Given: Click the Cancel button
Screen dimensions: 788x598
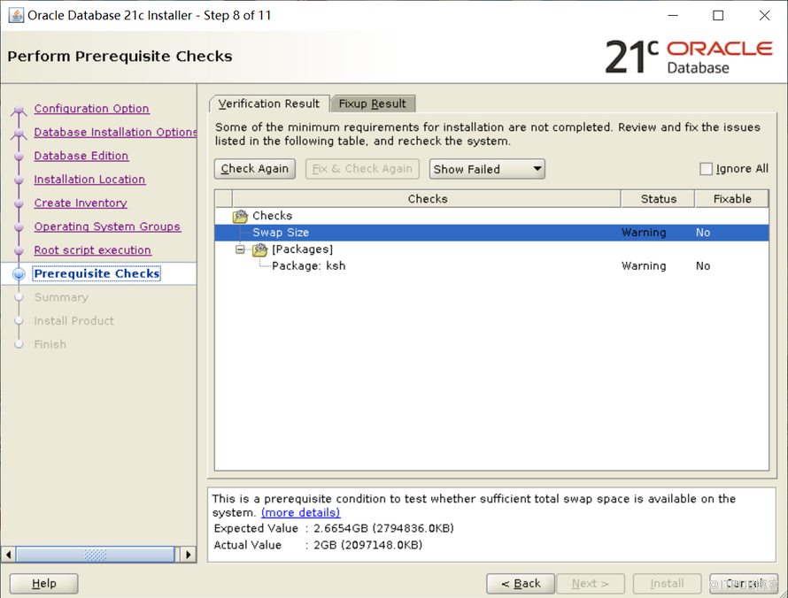Looking at the screenshot, I should [x=744, y=584].
